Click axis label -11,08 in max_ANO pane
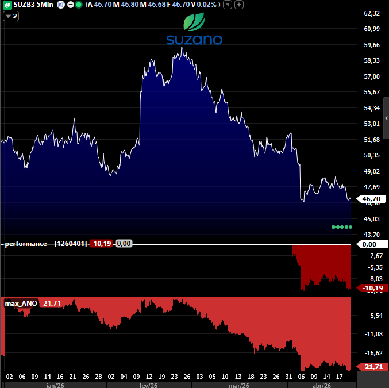389x388 pixels. (x=373, y=334)
